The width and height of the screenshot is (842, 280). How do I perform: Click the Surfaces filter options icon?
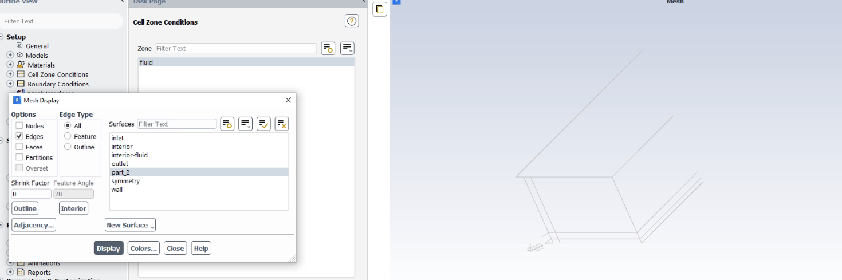click(x=227, y=124)
